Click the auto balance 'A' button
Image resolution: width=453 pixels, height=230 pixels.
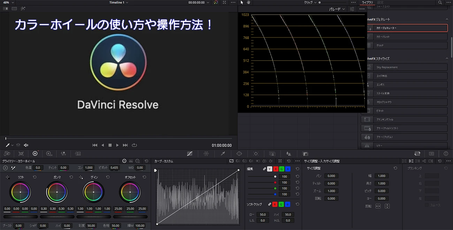[5, 168]
